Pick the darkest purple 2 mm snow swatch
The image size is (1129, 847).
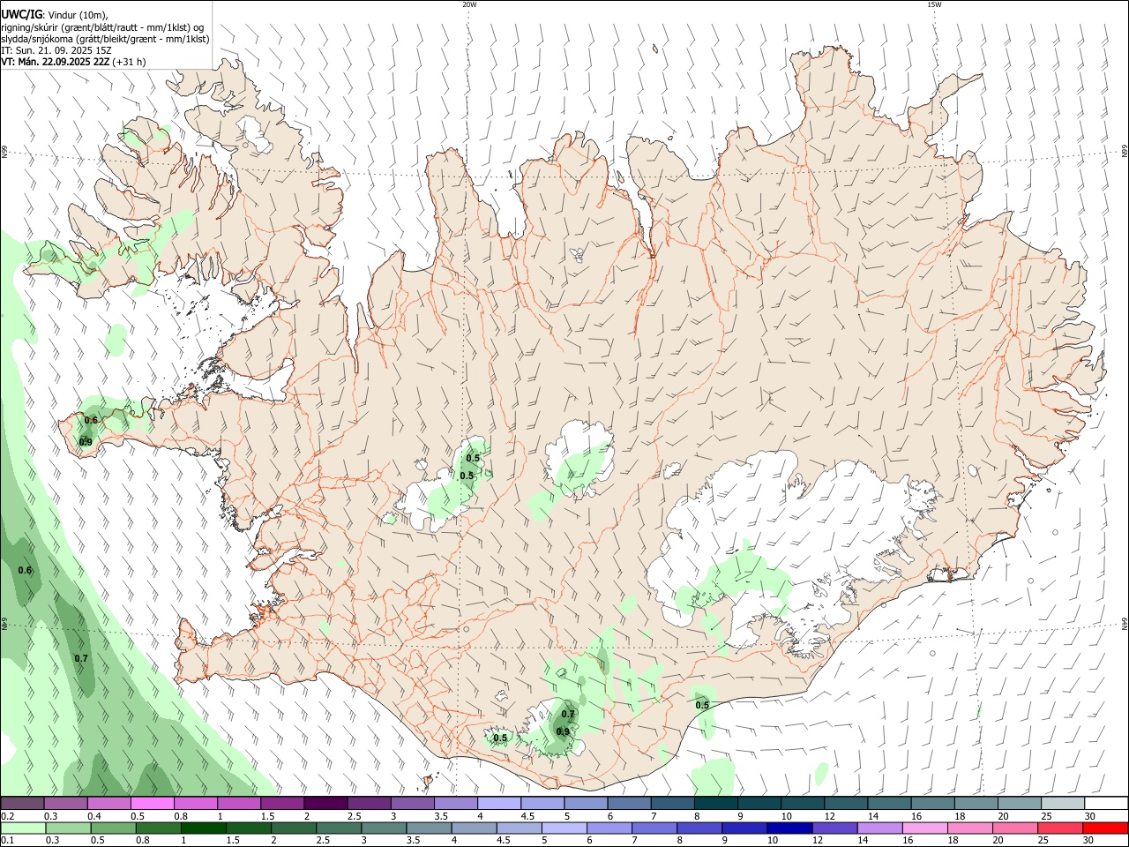click(325, 803)
